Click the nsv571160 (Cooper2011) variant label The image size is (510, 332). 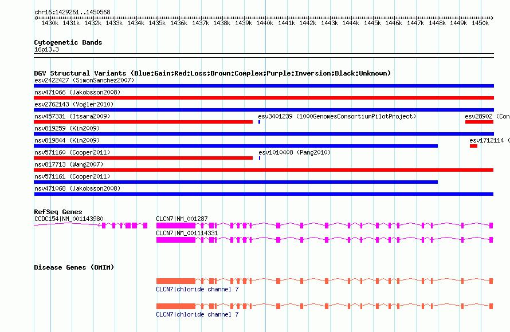72,152
